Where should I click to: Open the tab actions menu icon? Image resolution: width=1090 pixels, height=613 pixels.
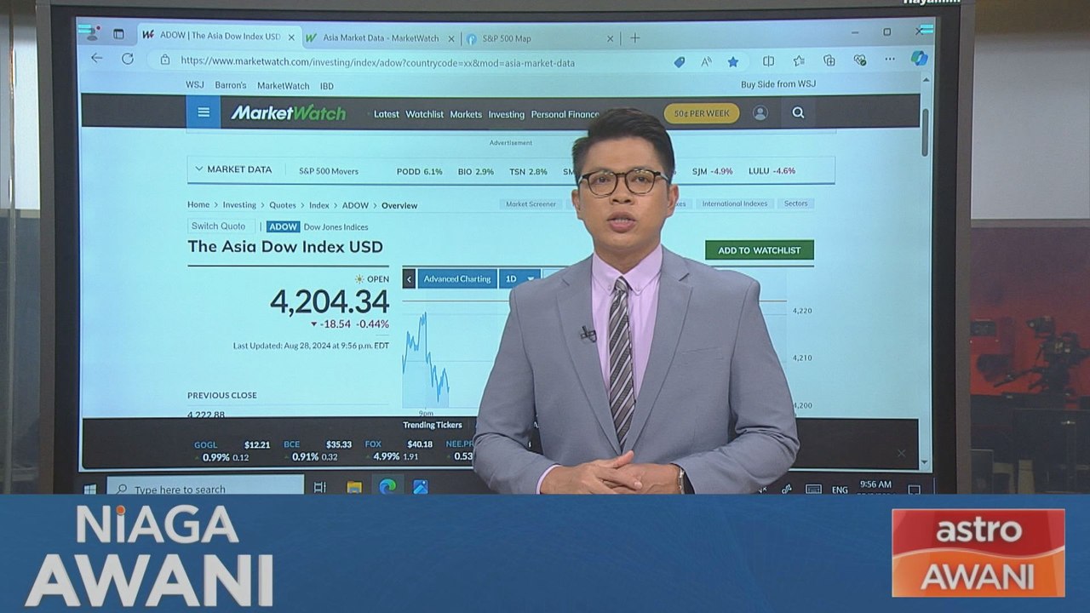click(x=118, y=35)
